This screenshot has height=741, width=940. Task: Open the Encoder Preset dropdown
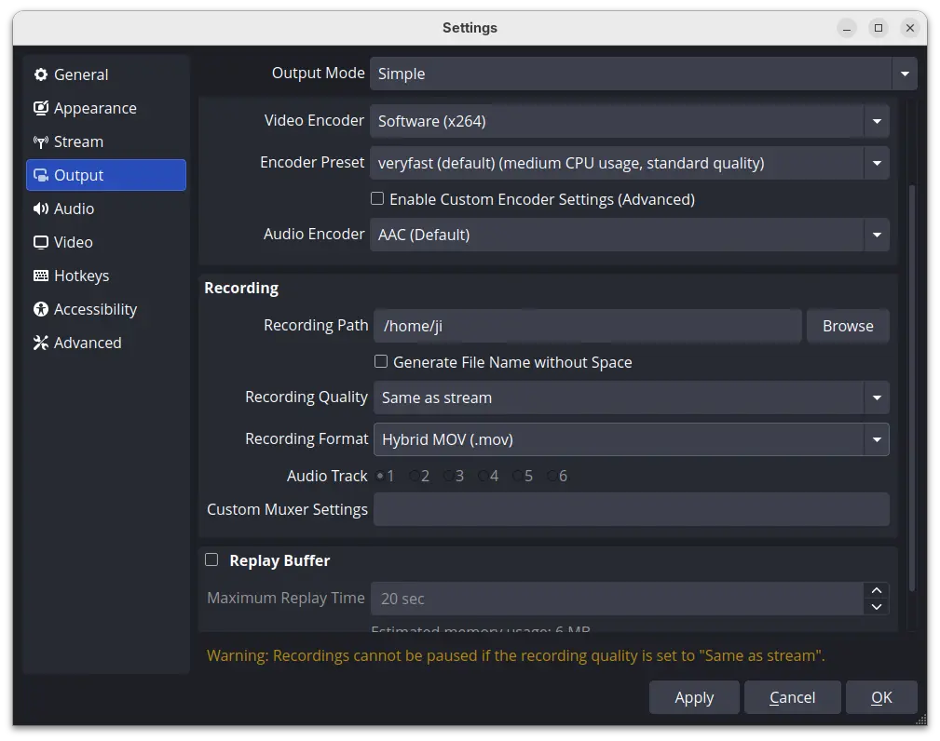tap(630, 163)
